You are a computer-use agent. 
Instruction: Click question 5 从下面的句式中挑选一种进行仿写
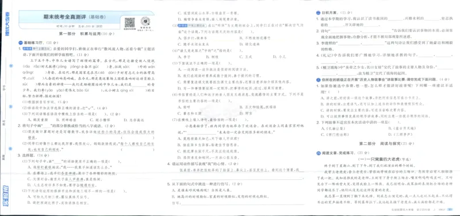(x=205, y=184)
